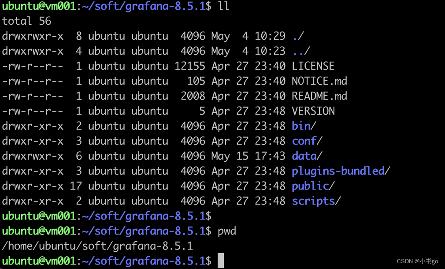Click the bin/ directory name

(x=304, y=126)
